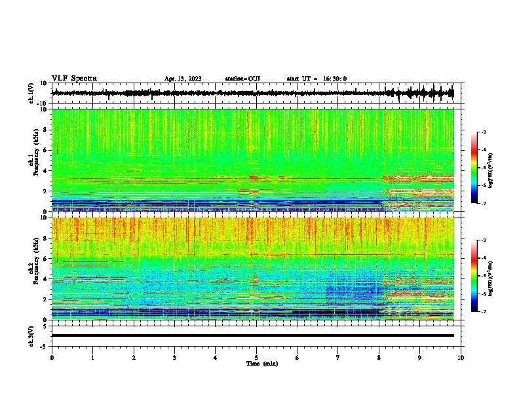Click the ch.2 spectrogram color scale bar

[x=474, y=276]
